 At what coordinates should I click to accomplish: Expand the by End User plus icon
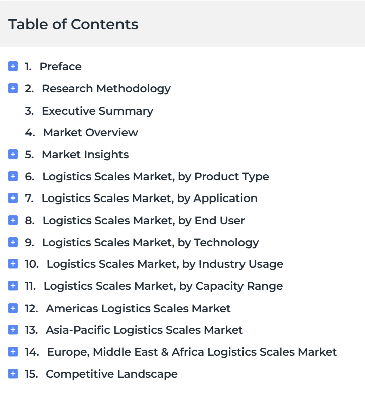tap(13, 220)
